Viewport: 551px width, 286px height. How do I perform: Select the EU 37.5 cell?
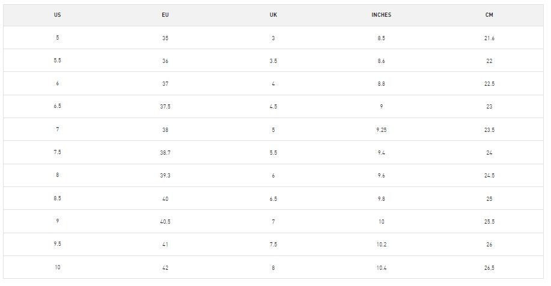165,107
